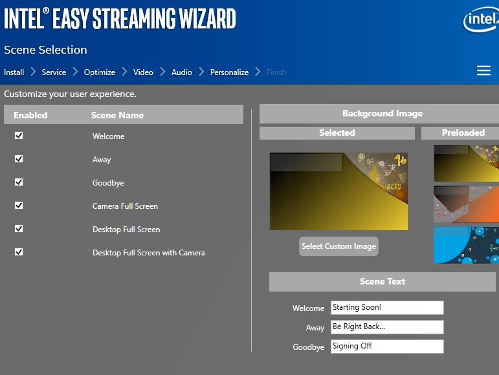Choose the orange preloaded background thumbnail

point(466,204)
